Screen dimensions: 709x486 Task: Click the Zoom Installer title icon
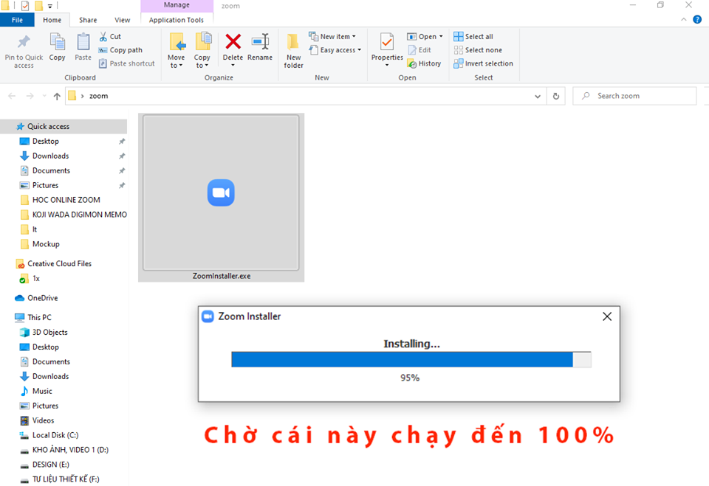(208, 316)
